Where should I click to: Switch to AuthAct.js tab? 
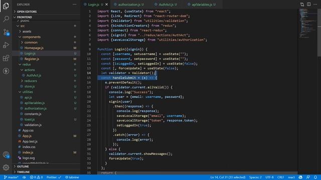[166, 4]
